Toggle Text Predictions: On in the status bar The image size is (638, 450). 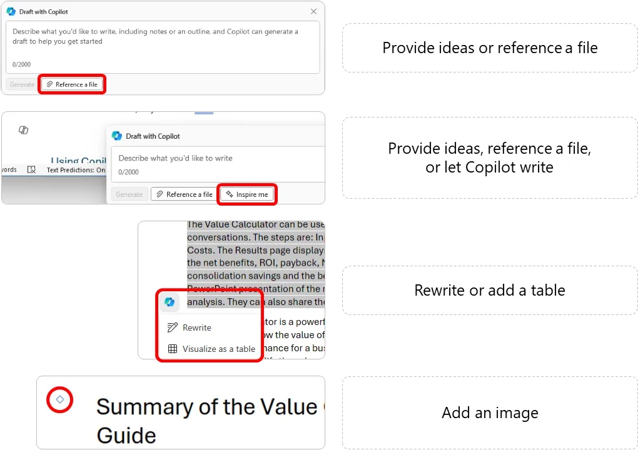click(x=76, y=170)
